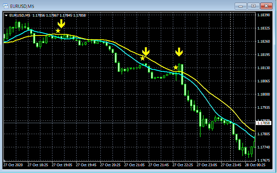This screenshot has width=277, height=173.
Task: Minimize the EURUSD,M5 chart window
Action: (240, 6)
